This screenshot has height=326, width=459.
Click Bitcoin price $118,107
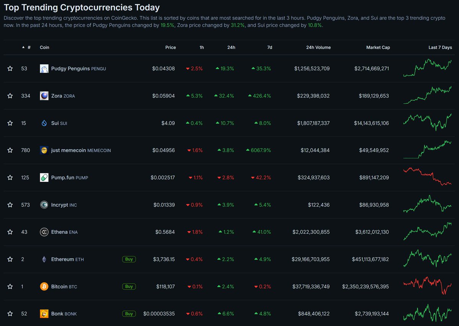pyautogui.click(x=166, y=287)
